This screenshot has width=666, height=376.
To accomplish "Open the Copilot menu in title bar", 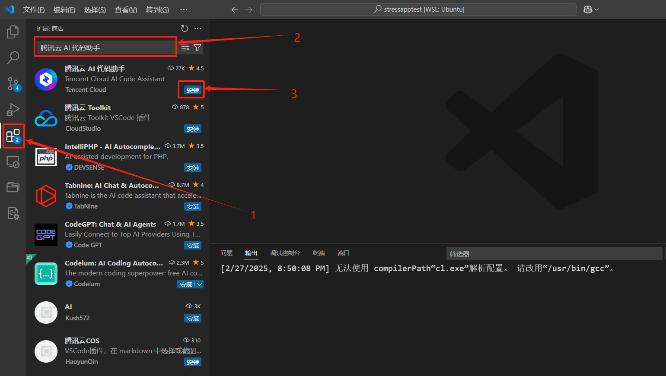I will pyautogui.click(x=591, y=9).
